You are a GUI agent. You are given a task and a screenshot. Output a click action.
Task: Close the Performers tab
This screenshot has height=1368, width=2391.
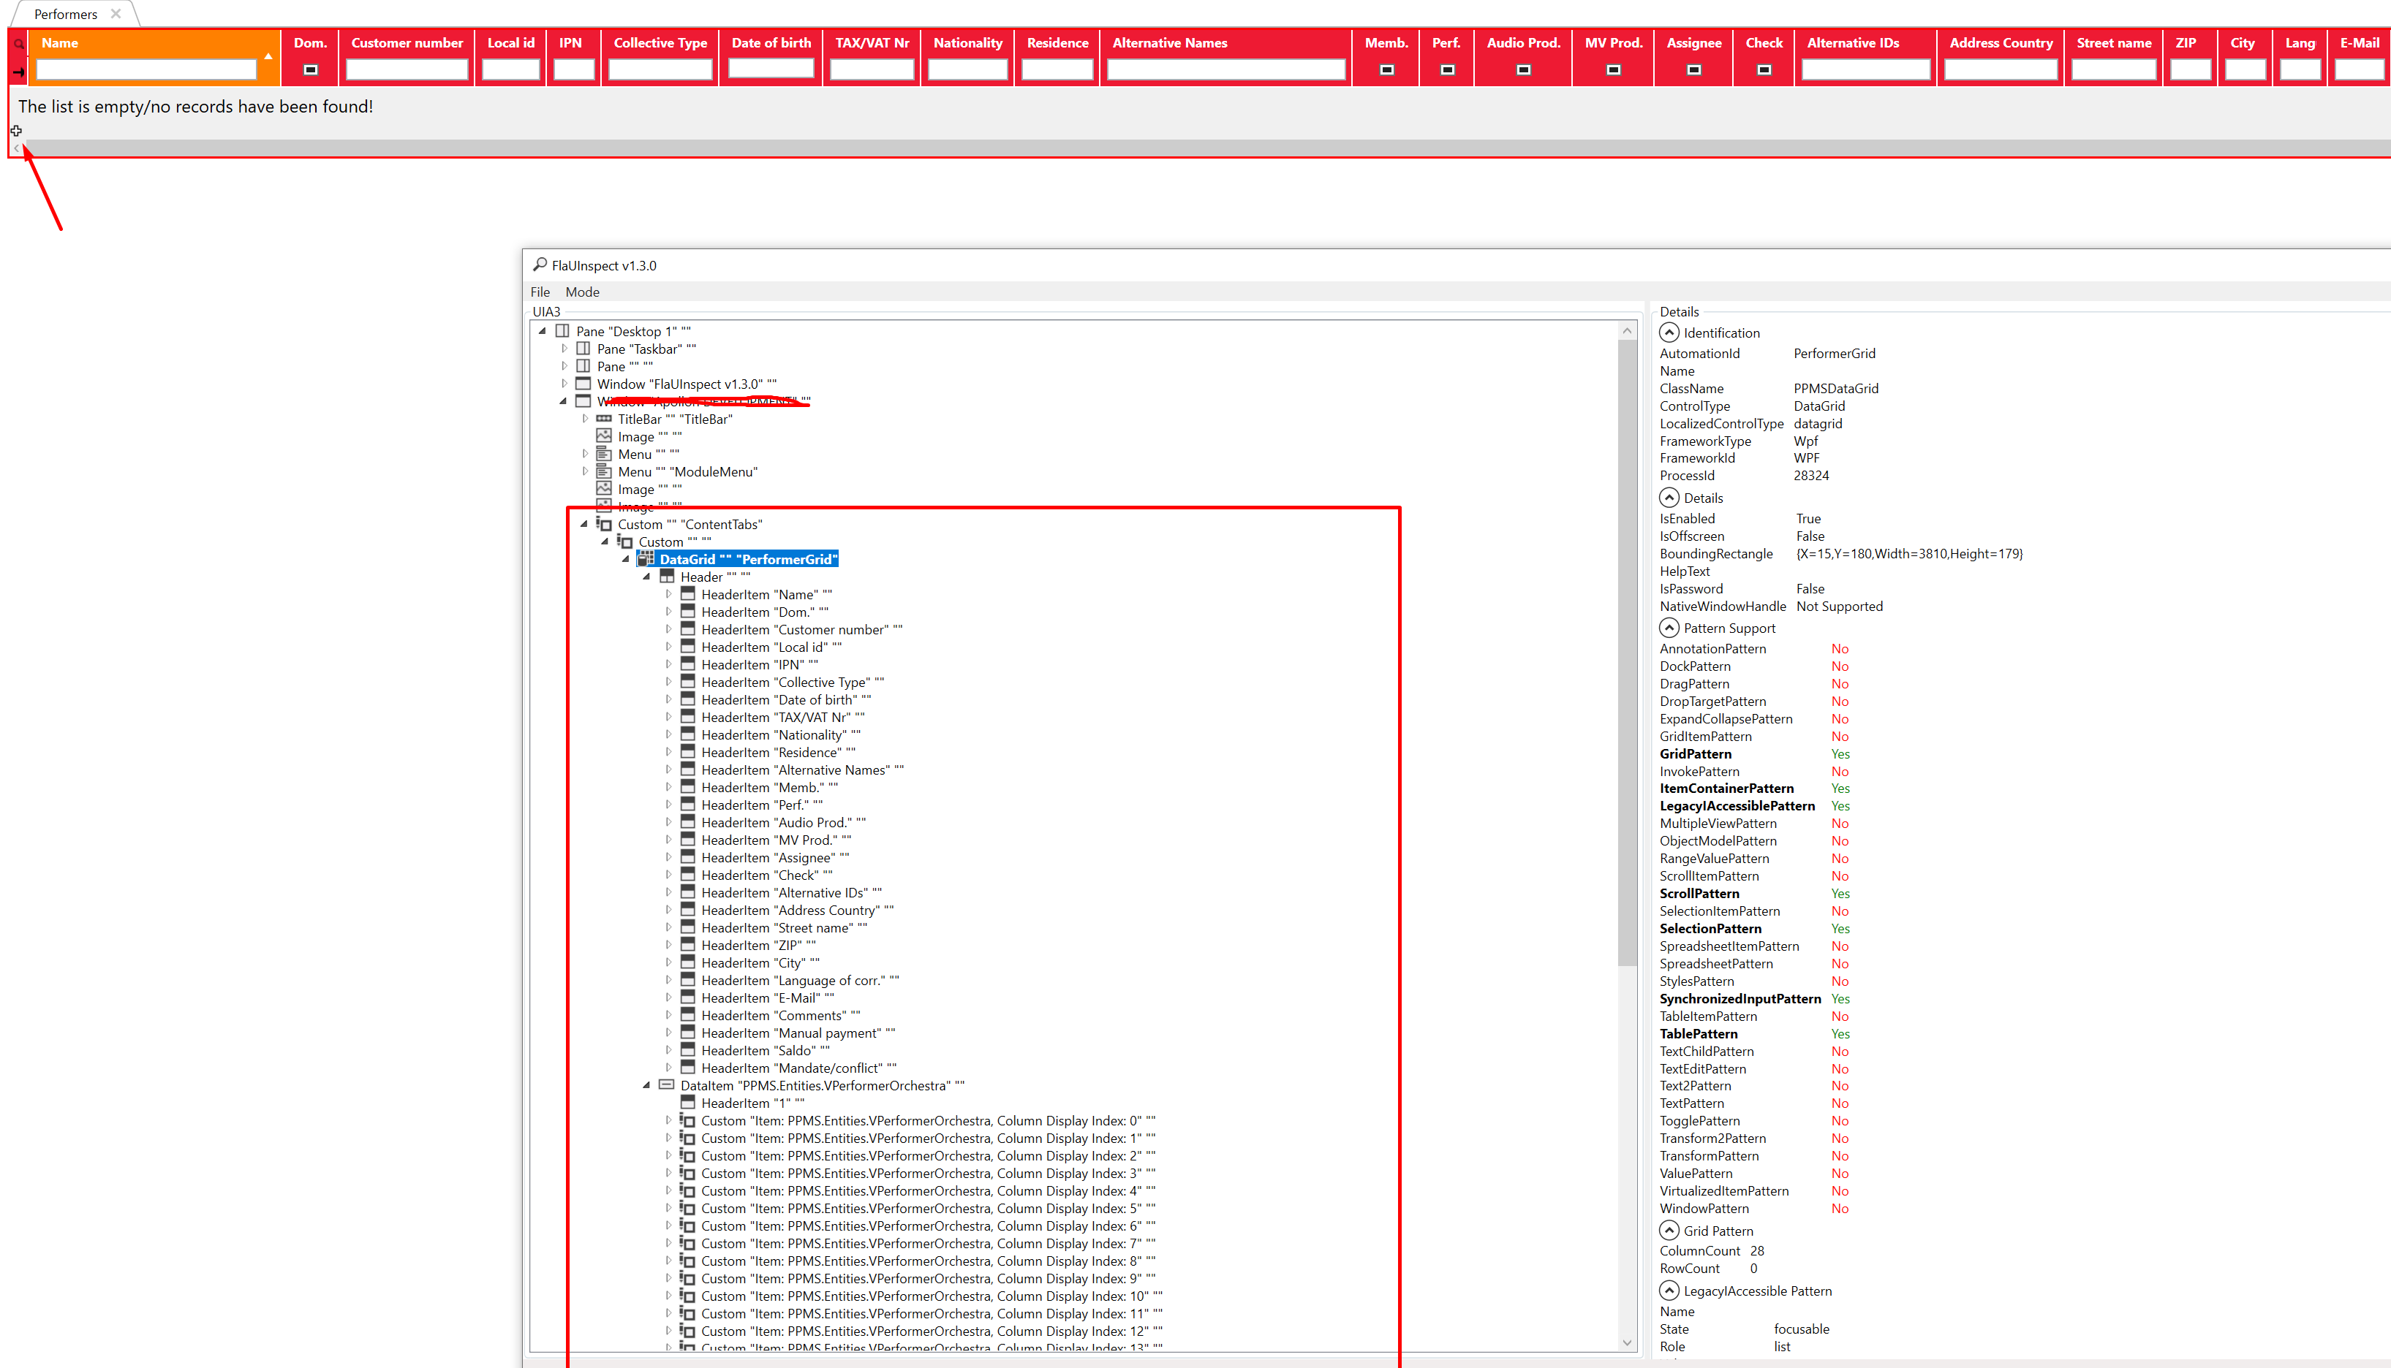point(116,13)
